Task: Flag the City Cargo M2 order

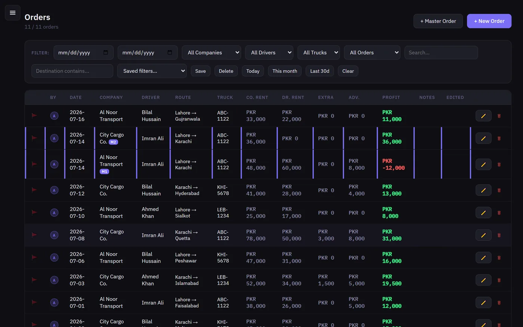Action: tap(34, 138)
